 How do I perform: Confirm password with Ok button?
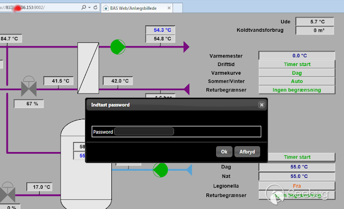[224, 152]
